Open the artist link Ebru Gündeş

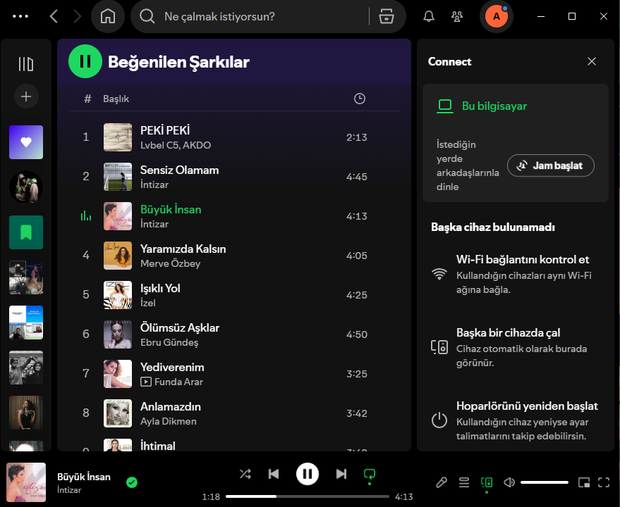pos(169,343)
